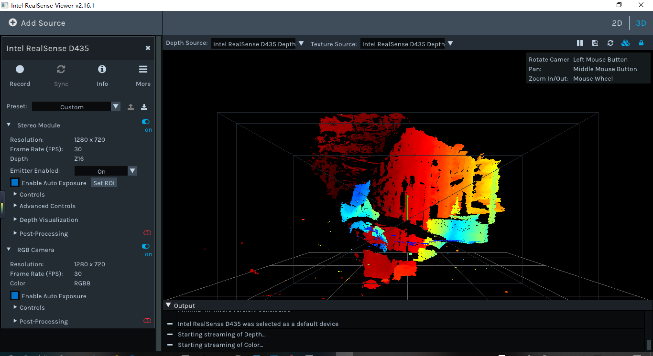
Task: Click the download preset icon
Action: [x=144, y=107]
